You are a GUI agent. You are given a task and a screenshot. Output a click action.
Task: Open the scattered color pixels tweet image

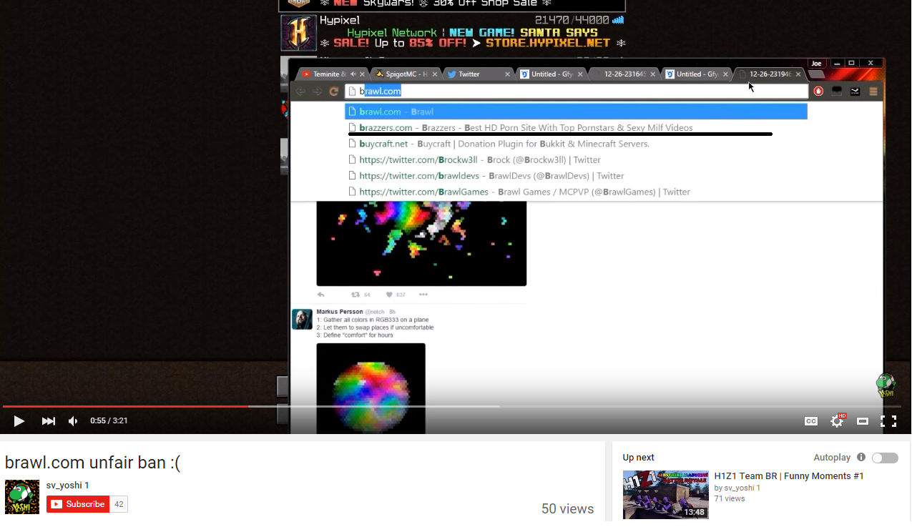tap(421, 244)
